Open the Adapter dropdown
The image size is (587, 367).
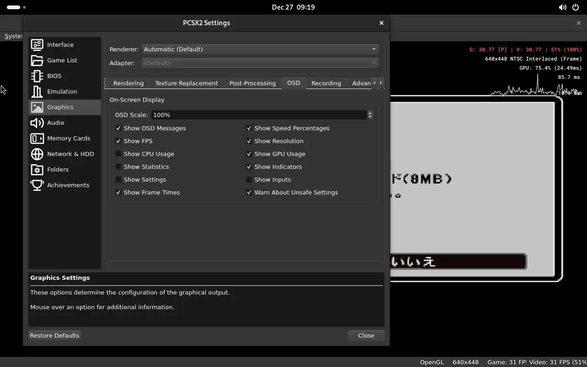(260, 63)
